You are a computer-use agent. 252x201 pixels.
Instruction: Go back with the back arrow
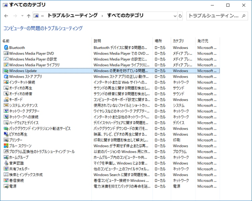coord(6,16)
